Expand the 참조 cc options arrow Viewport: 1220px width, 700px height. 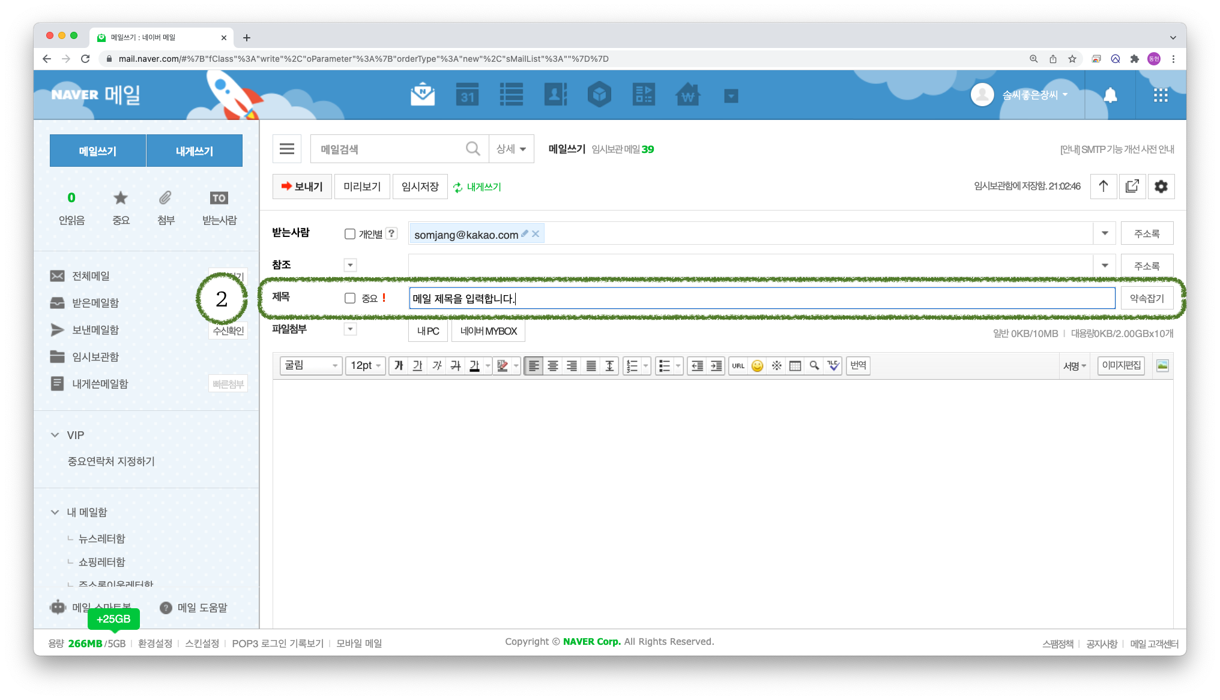coord(350,265)
